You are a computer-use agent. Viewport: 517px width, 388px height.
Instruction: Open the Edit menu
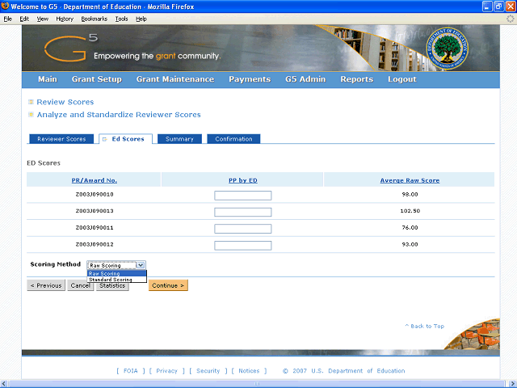[24, 19]
